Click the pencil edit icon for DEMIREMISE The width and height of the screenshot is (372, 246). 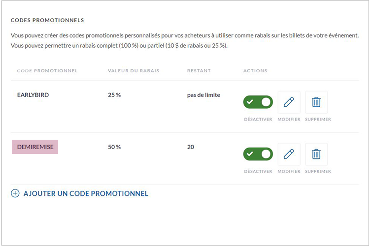tap(289, 154)
